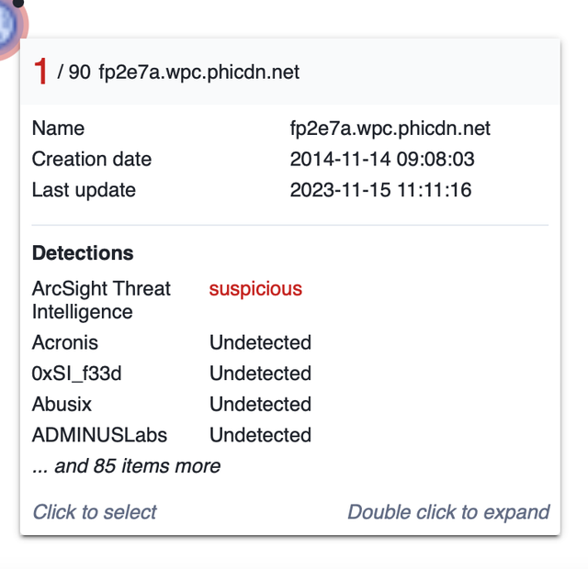Screen dimensions: 588x569
Task: Click the red "suspicious" verdict
Action: 255,289
